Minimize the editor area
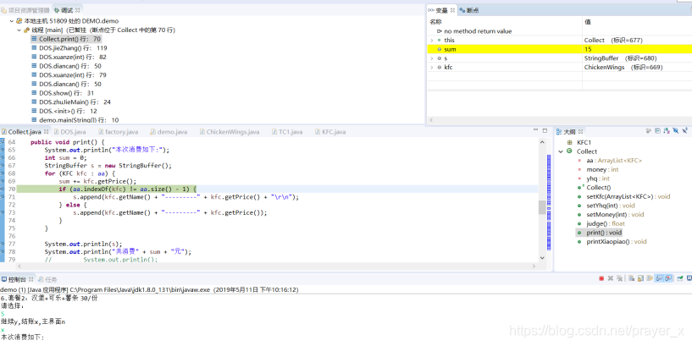Image resolution: width=692 pixels, height=346 pixels. point(536,130)
